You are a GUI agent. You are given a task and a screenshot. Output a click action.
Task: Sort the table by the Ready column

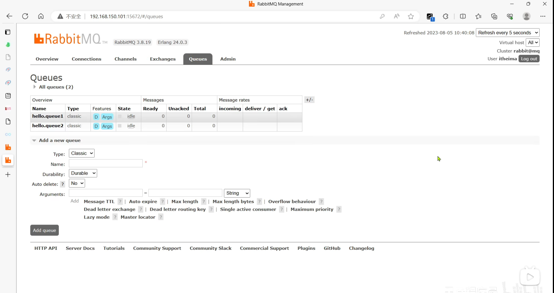click(x=151, y=108)
